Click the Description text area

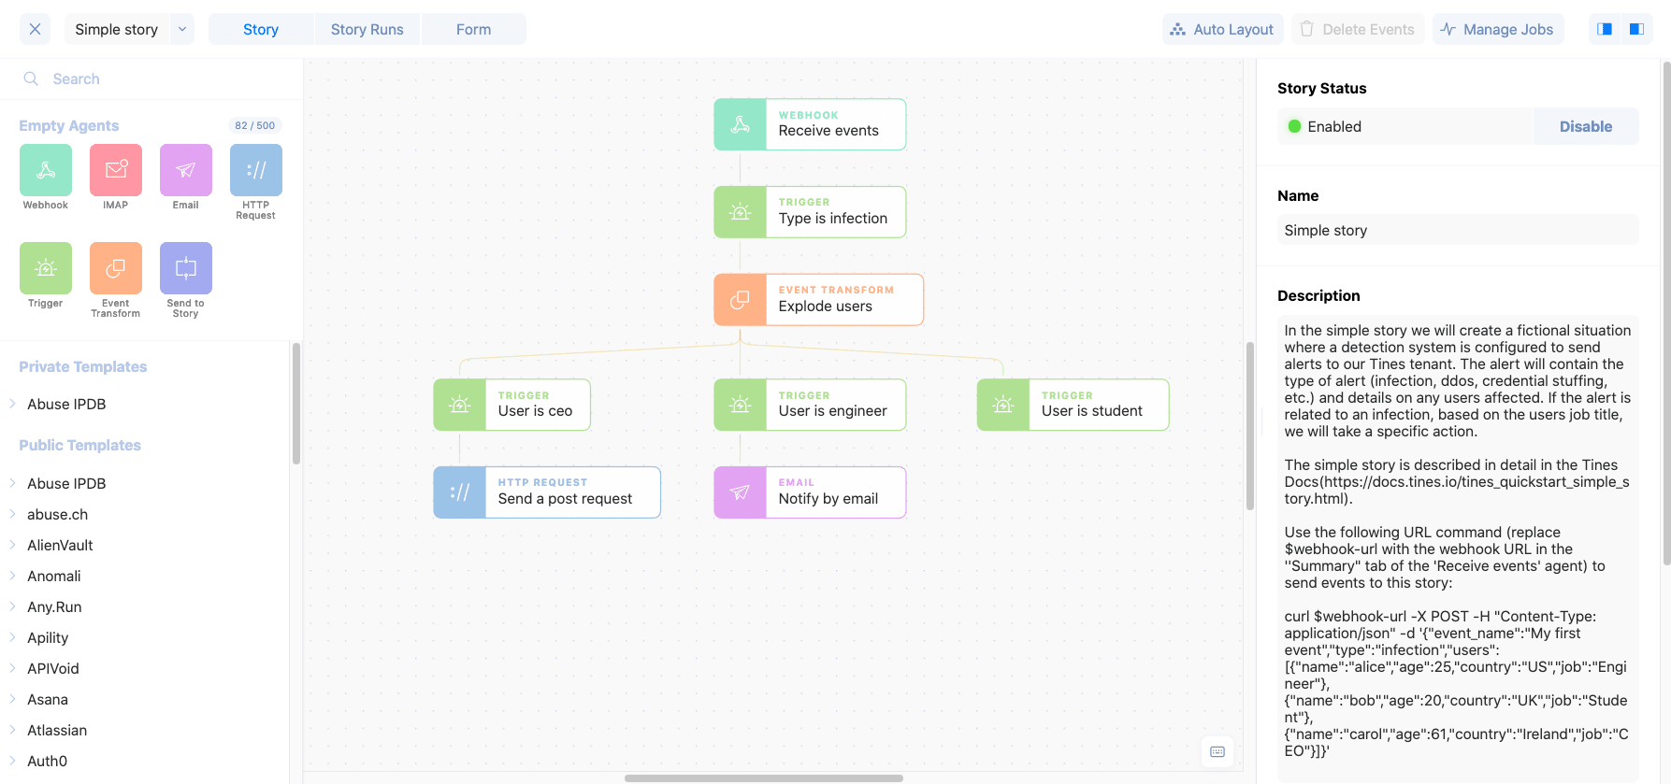[1458, 547]
